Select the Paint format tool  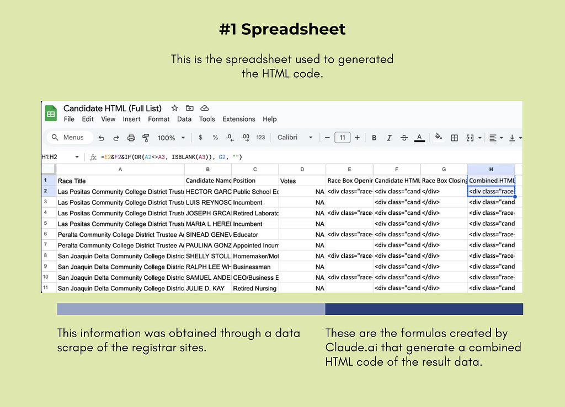pos(146,138)
